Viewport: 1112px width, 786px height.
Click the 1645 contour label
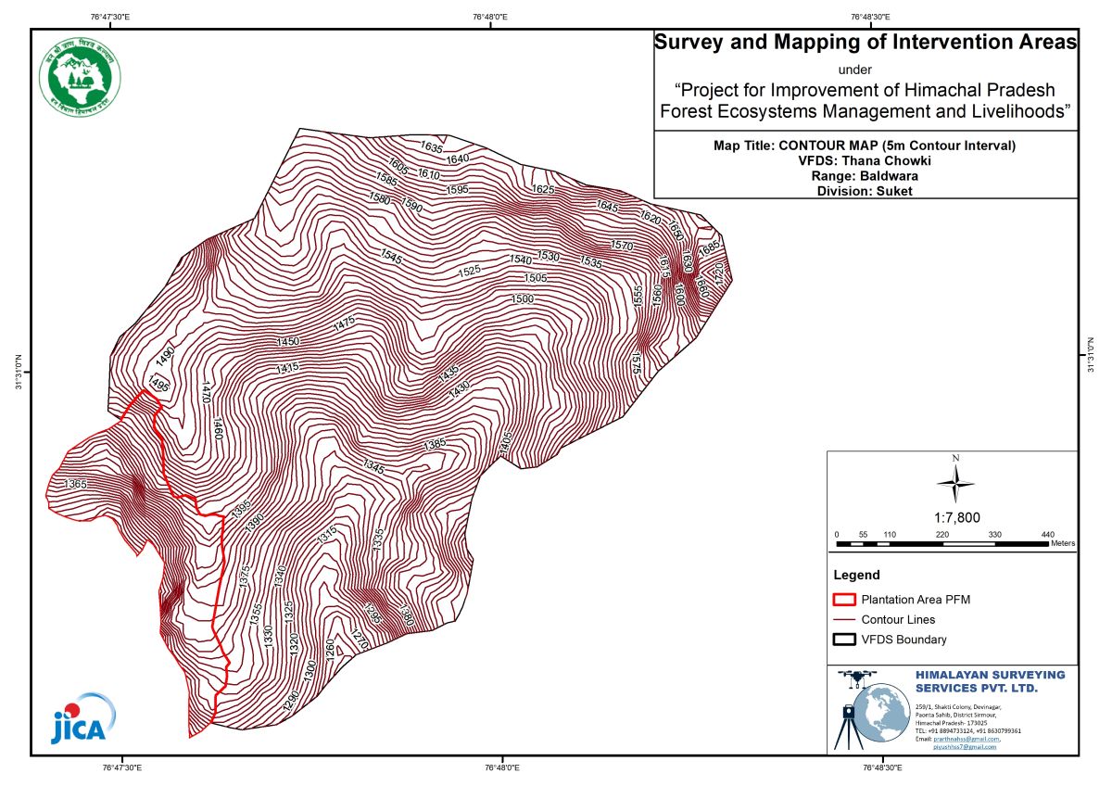[x=608, y=207]
